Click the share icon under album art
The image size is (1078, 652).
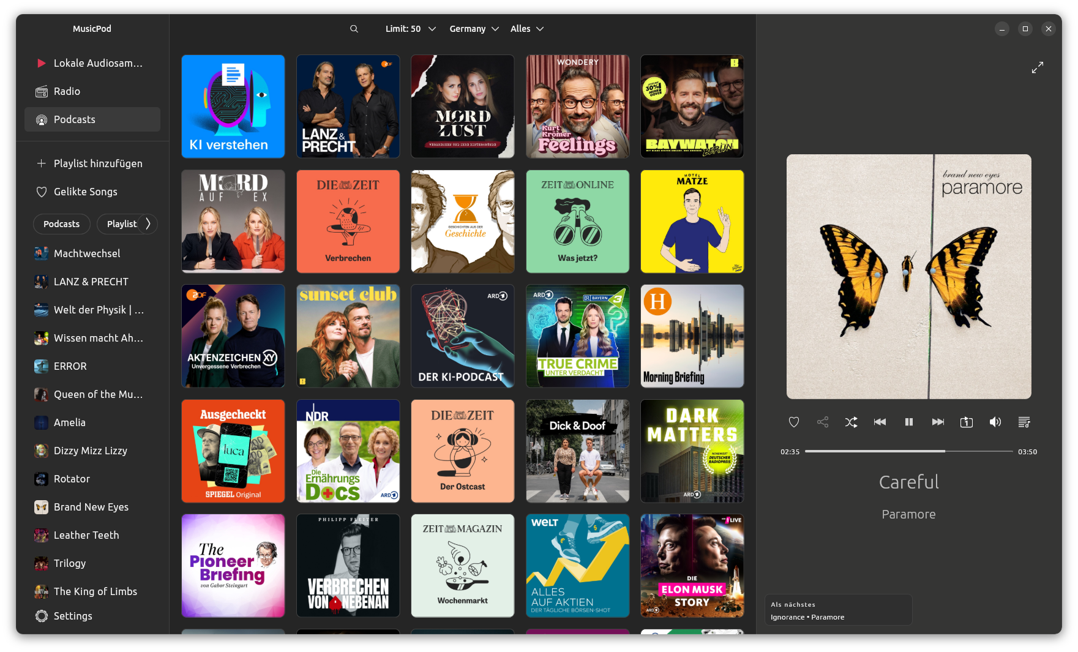(823, 422)
